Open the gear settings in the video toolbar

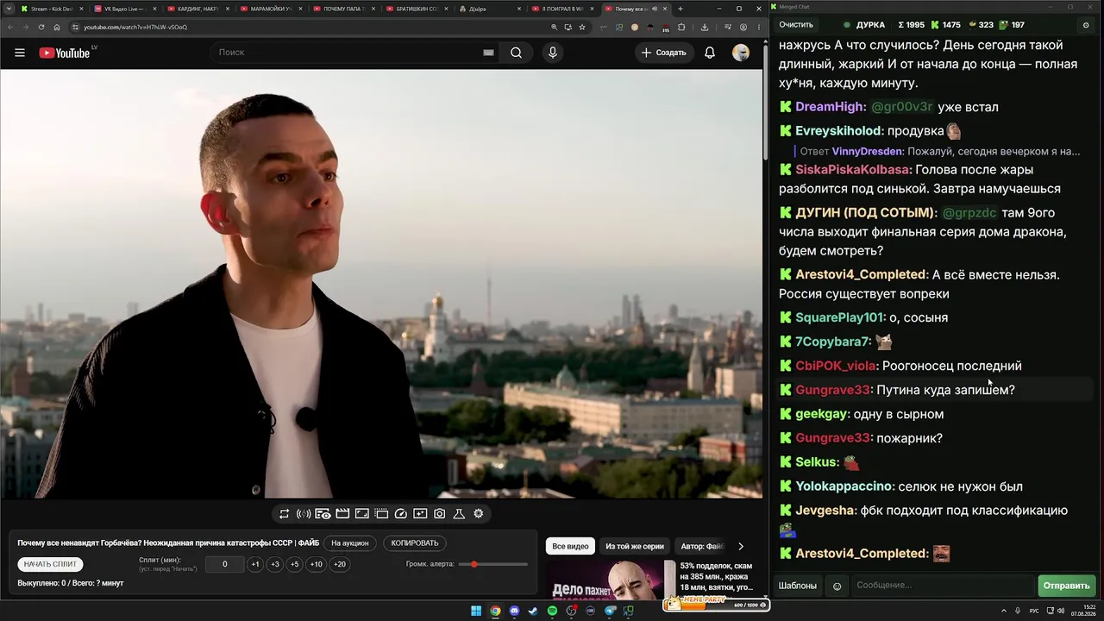coord(479,514)
